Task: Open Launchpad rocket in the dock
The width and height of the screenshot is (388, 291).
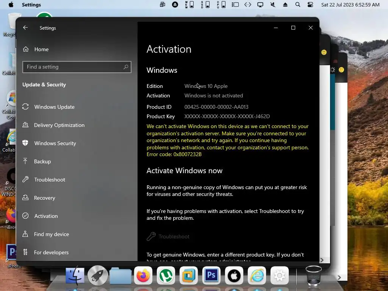Action: pyautogui.click(x=98, y=275)
